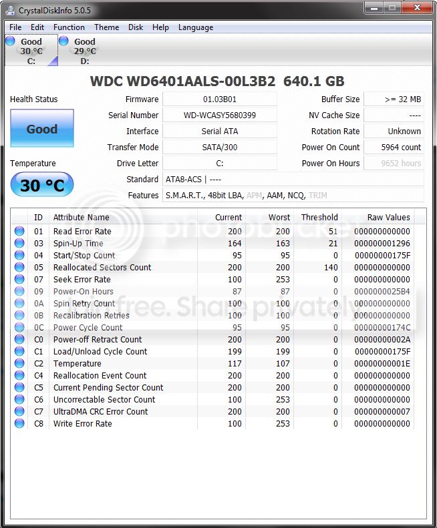
Task: Open the Theme menu
Action: [x=106, y=27]
